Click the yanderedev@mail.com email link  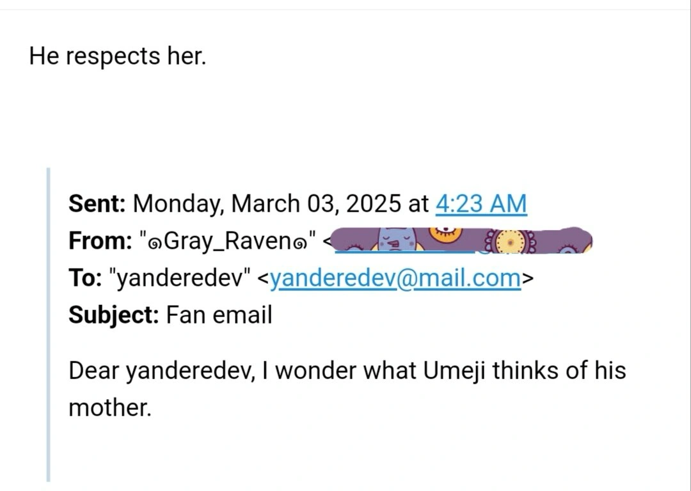[395, 278]
